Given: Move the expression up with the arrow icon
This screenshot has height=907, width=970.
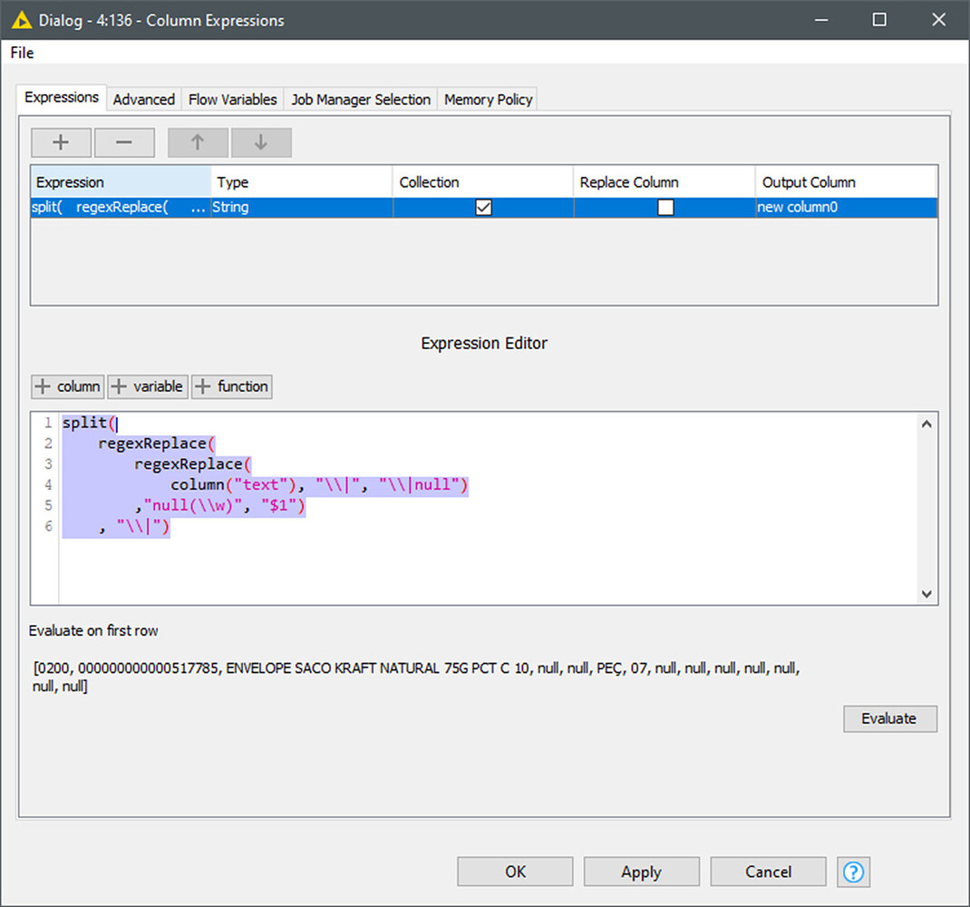Looking at the screenshot, I should tap(198, 142).
